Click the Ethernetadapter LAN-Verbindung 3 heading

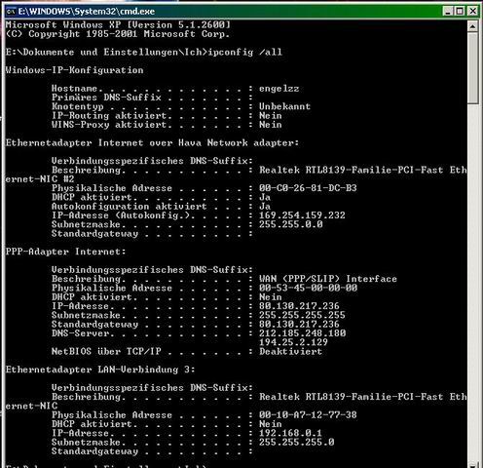100,370
